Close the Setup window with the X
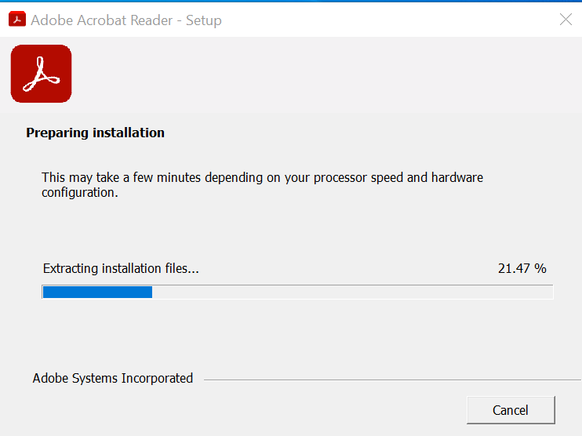The width and height of the screenshot is (582, 436). tap(565, 20)
